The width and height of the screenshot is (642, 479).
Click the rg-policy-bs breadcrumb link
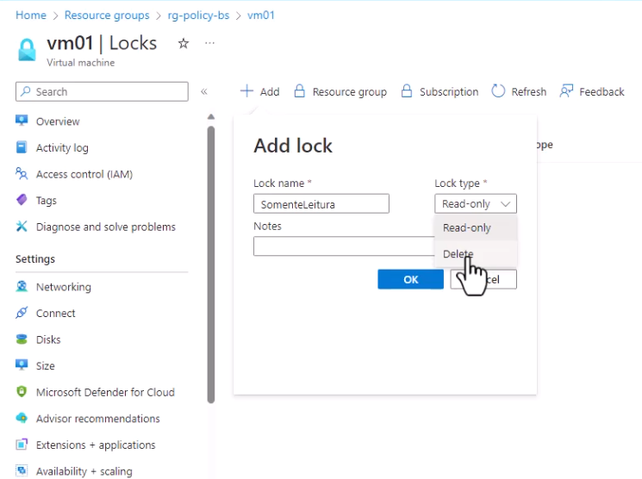[x=198, y=16]
